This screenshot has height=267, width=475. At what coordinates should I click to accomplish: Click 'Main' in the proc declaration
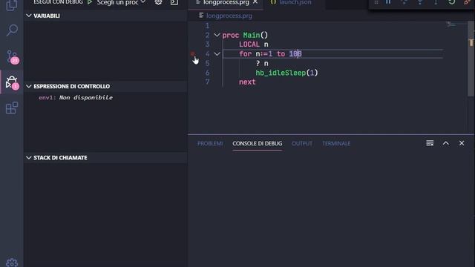251,35
